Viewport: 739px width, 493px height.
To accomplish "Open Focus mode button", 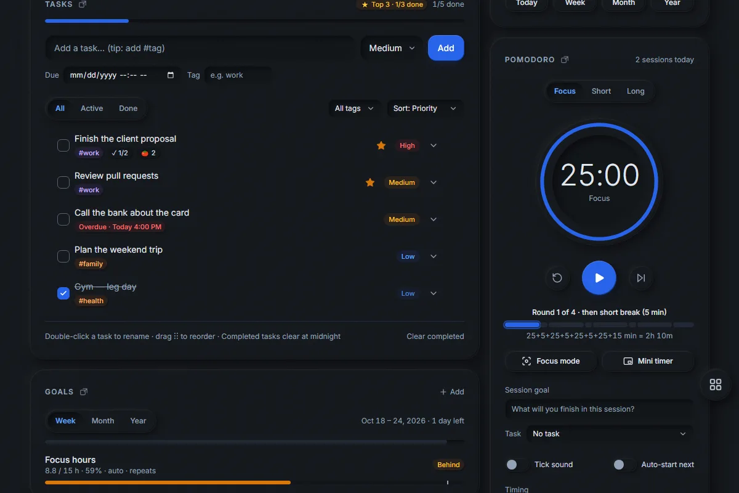I will click(x=551, y=361).
